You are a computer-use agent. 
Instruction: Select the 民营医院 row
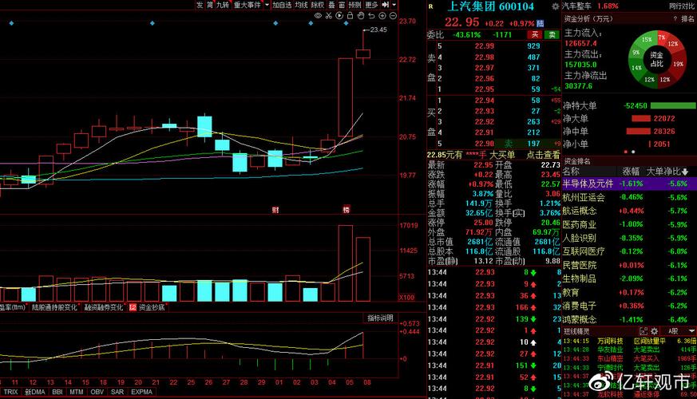pyautogui.click(x=629, y=265)
